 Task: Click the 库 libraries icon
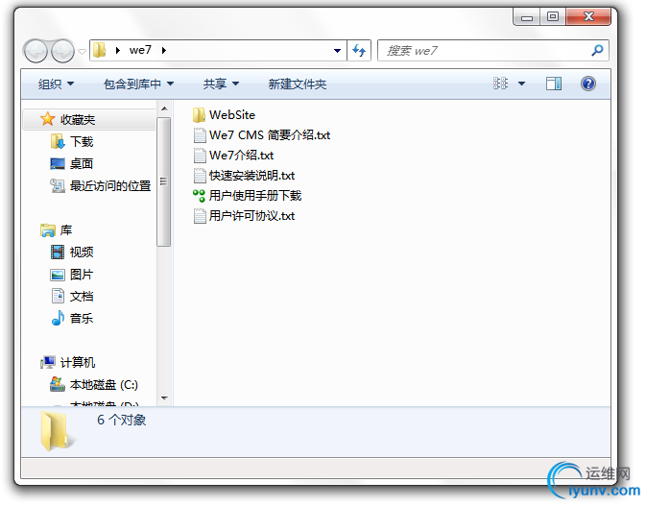pyautogui.click(x=48, y=229)
